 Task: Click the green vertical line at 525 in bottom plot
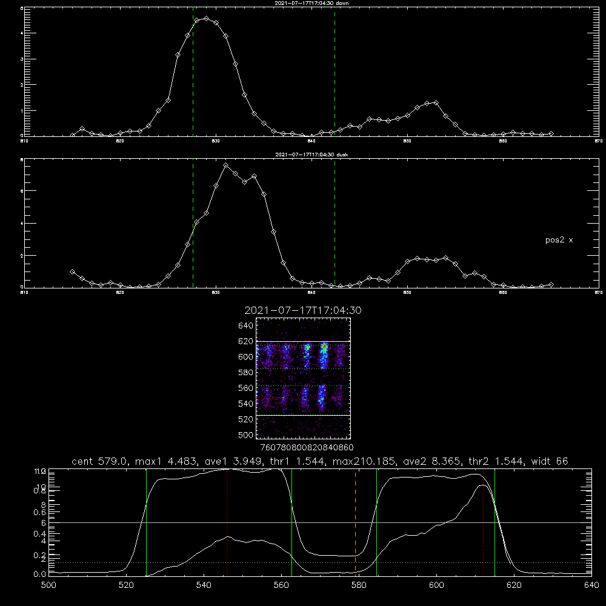click(146, 522)
